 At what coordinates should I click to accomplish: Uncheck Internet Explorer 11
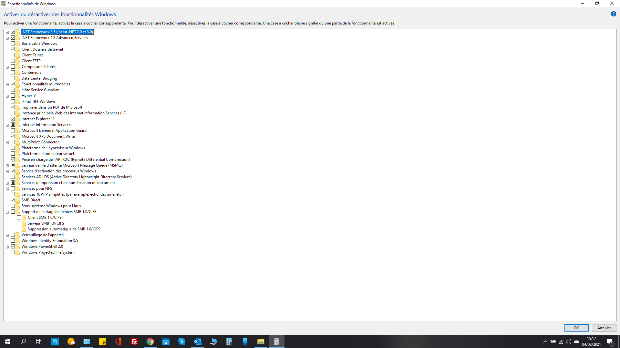coord(13,119)
